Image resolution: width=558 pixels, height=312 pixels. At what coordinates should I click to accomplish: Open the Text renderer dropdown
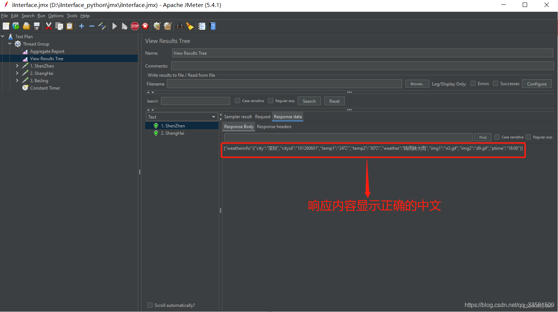pos(182,117)
